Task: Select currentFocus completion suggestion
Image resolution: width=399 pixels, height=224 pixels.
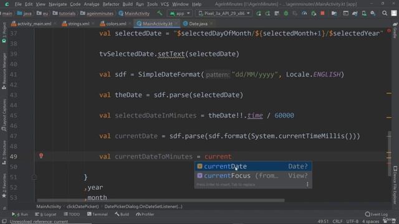Action: [253, 175]
